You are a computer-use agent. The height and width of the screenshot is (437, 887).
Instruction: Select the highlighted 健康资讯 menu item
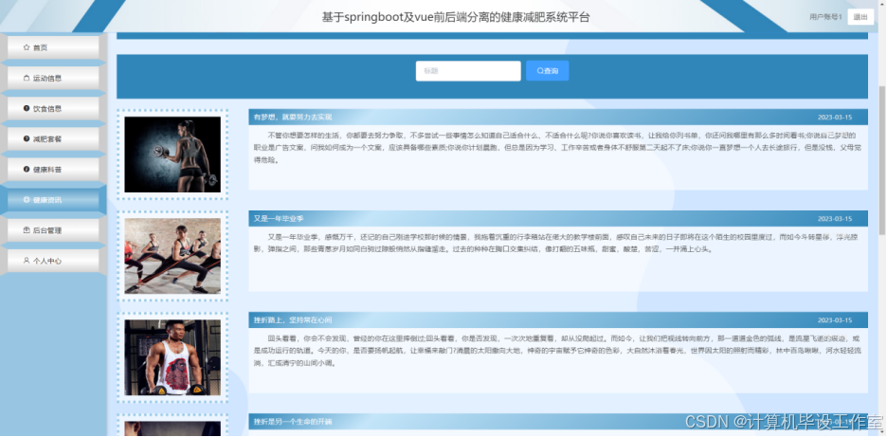(x=53, y=200)
